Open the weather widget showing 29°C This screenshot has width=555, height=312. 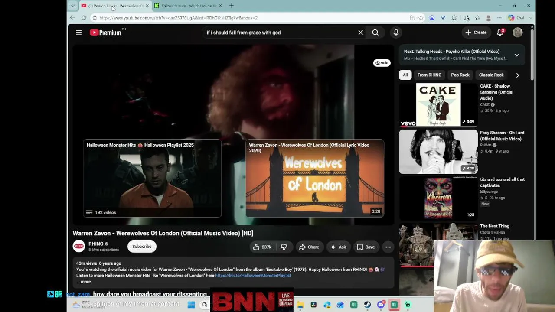[88, 305]
